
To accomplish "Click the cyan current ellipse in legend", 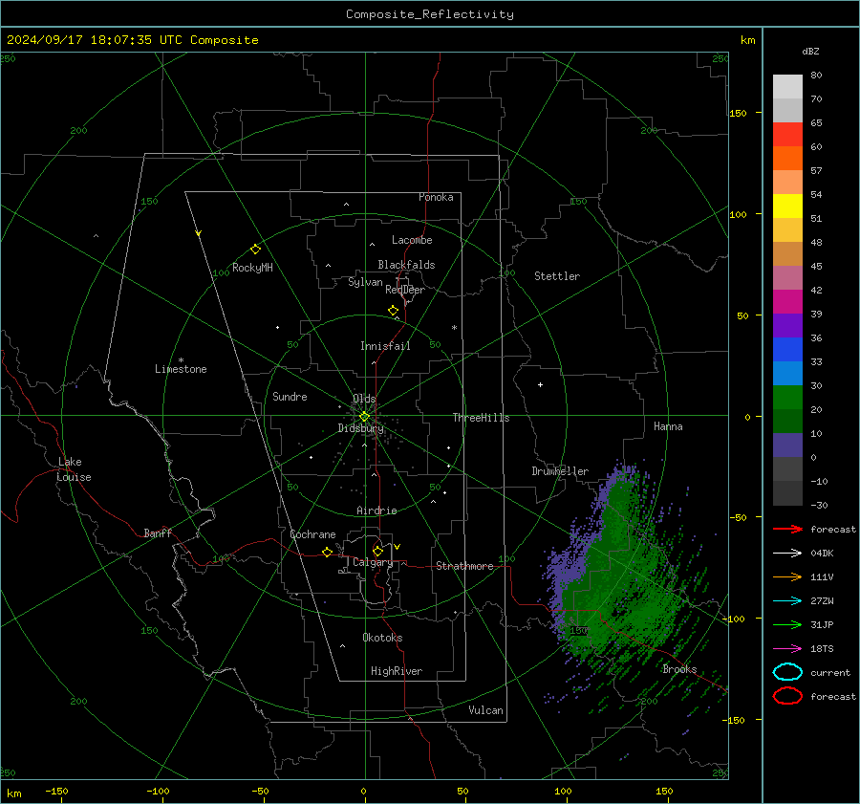I will 787,672.
